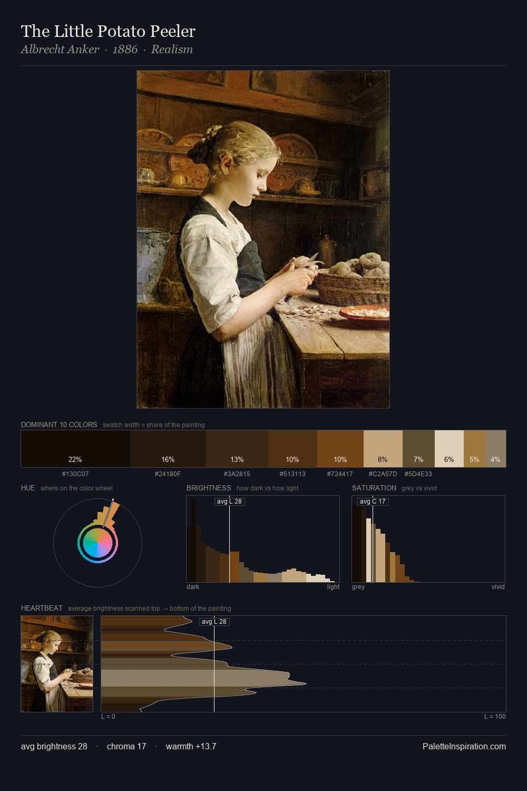This screenshot has height=791, width=527.
Task: Click the 'where on the color wheel' caption
Action: click(76, 488)
